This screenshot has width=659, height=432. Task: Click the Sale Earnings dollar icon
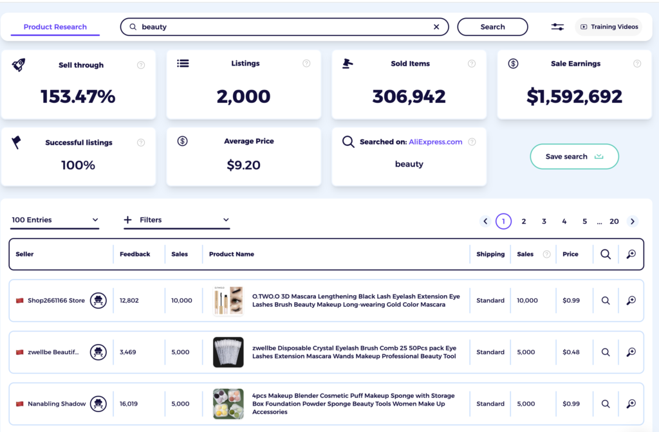tap(514, 63)
